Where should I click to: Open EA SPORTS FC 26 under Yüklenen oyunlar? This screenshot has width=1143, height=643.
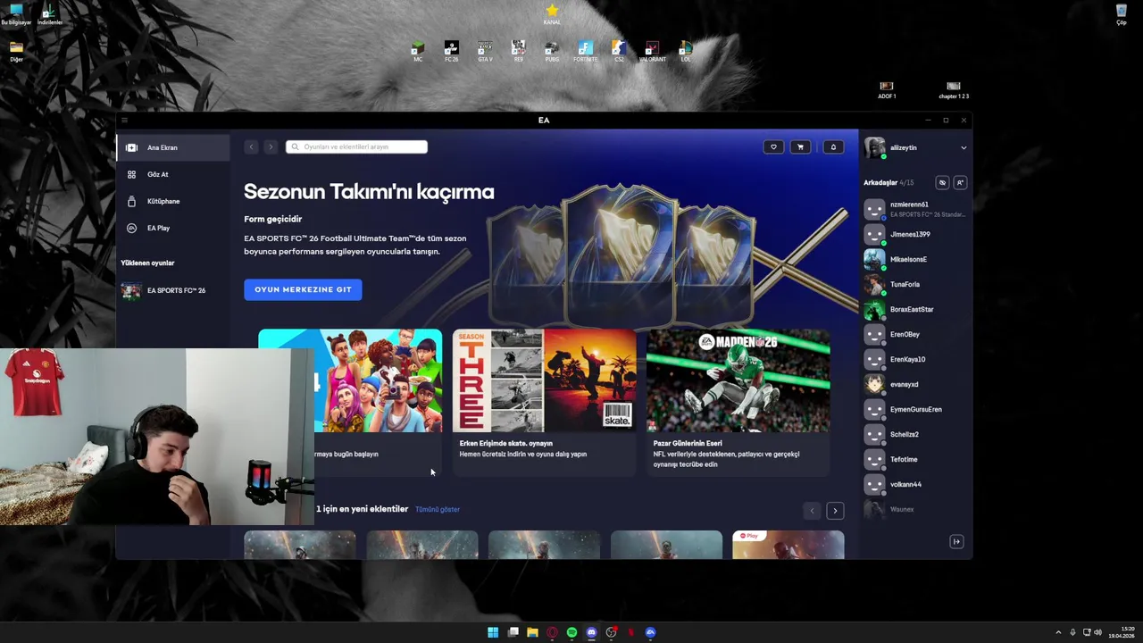(x=173, y=290)
